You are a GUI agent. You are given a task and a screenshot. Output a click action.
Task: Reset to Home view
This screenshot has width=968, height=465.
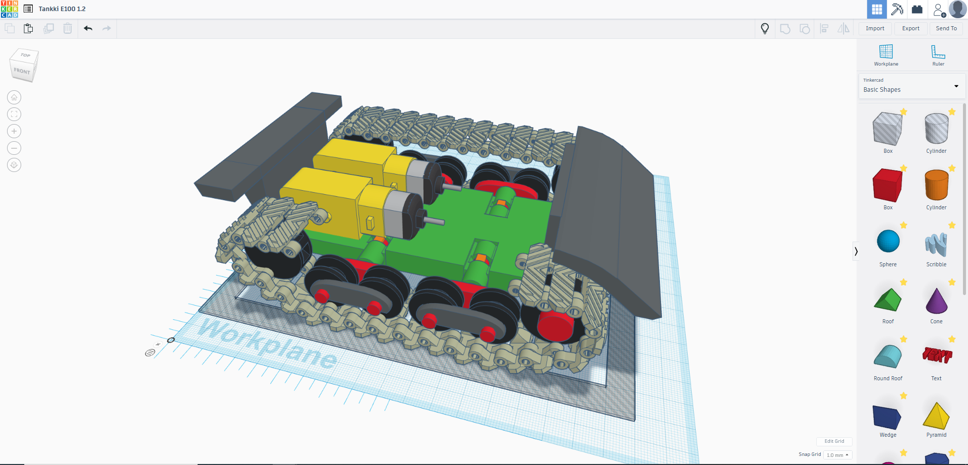(14, 97)
